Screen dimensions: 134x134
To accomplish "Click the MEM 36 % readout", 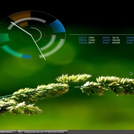I will pyautogui.click(x=111, y=38).
